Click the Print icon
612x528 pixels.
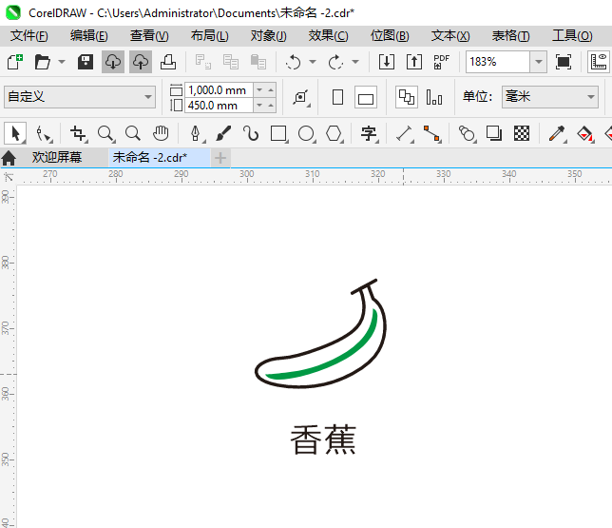pyautogui.click(x=168, y=62)
